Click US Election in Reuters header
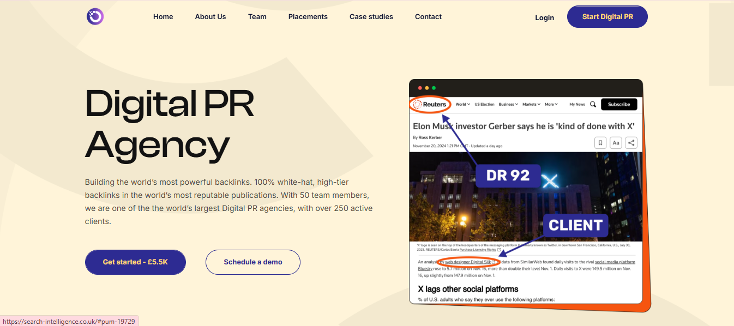The image size is (734, 326). (x=484, y=104)
